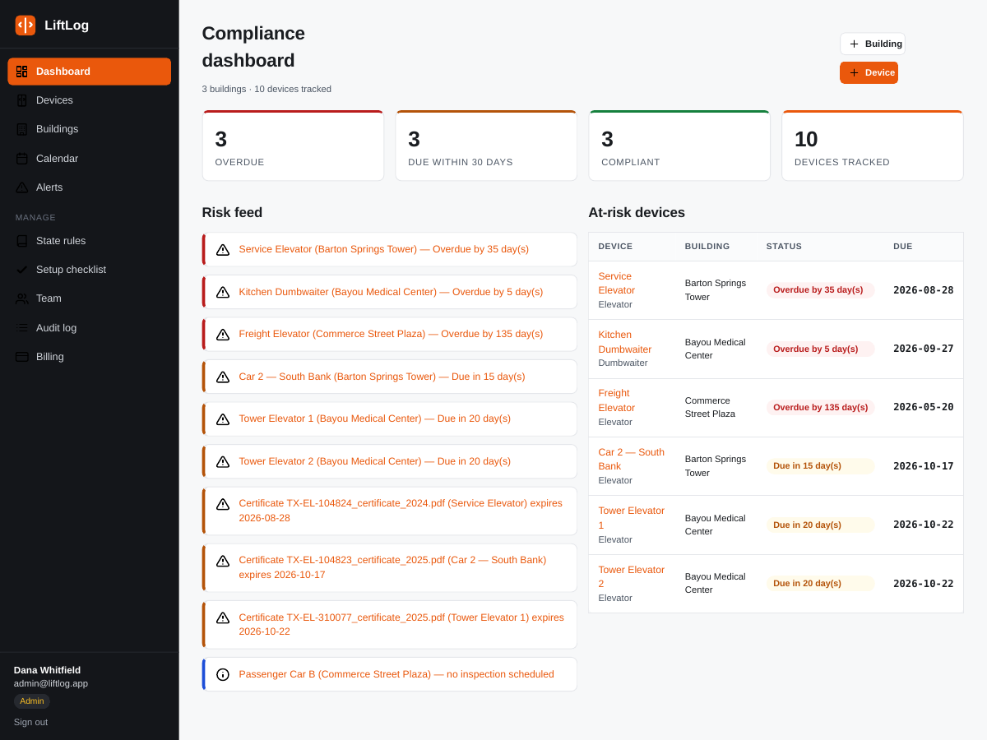Click the LiftLog logo icon
This screenshot has width=987, height=740.
click(x=25, y=25)
